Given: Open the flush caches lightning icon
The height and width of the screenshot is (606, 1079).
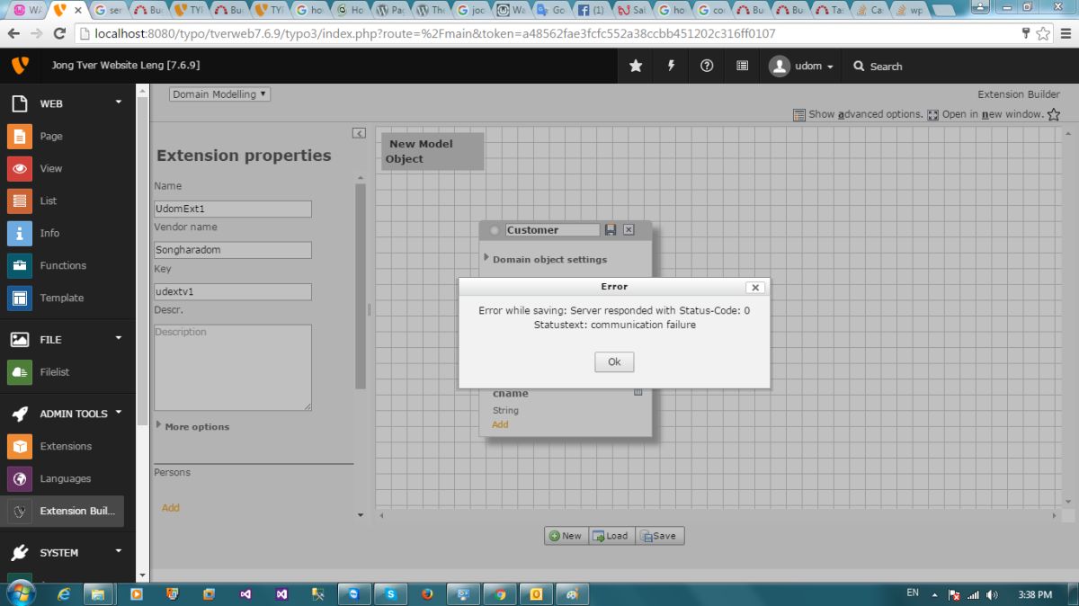Looking at the screenshot, I should coord(671,66).
